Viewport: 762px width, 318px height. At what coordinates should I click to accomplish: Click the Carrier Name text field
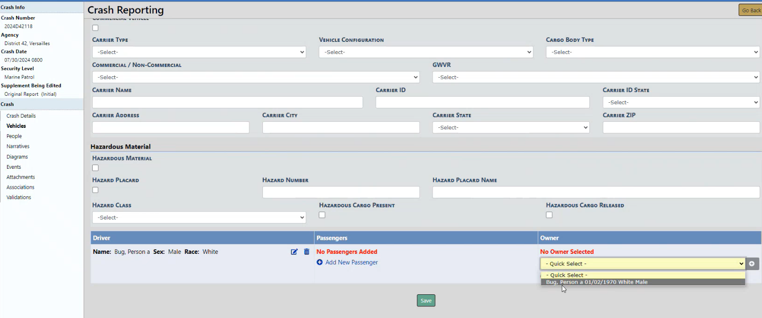(x=227, y=102)
